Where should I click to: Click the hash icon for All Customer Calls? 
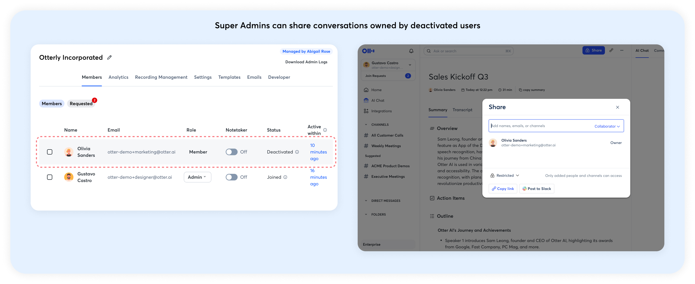click(x=366, y=135)
